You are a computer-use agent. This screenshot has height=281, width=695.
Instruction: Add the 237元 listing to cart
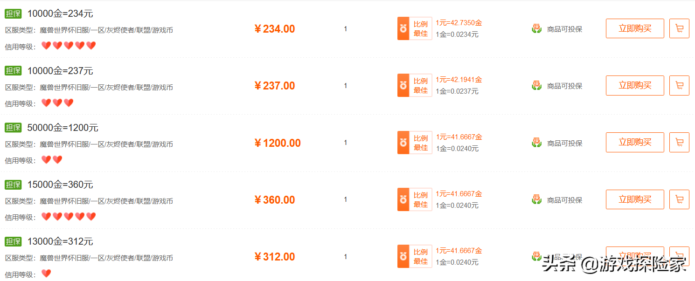click(679, 85)
